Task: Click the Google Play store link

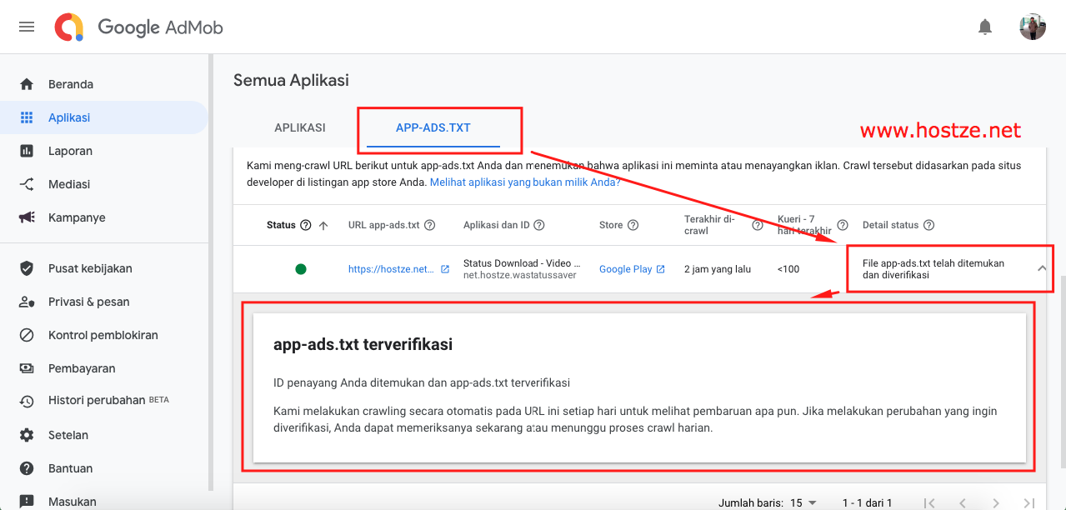Action: click(625, 269)
